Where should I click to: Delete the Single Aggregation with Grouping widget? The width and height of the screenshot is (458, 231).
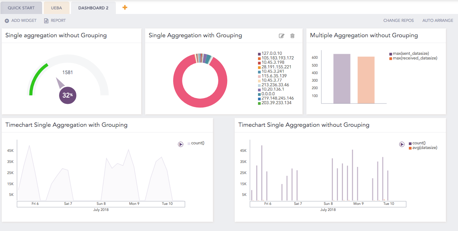(x=292, y=35)
